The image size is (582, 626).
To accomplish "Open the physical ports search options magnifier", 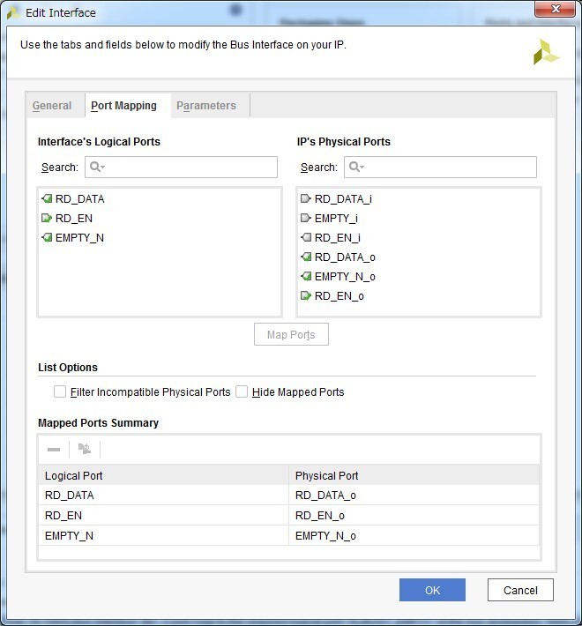I will 356,167.
